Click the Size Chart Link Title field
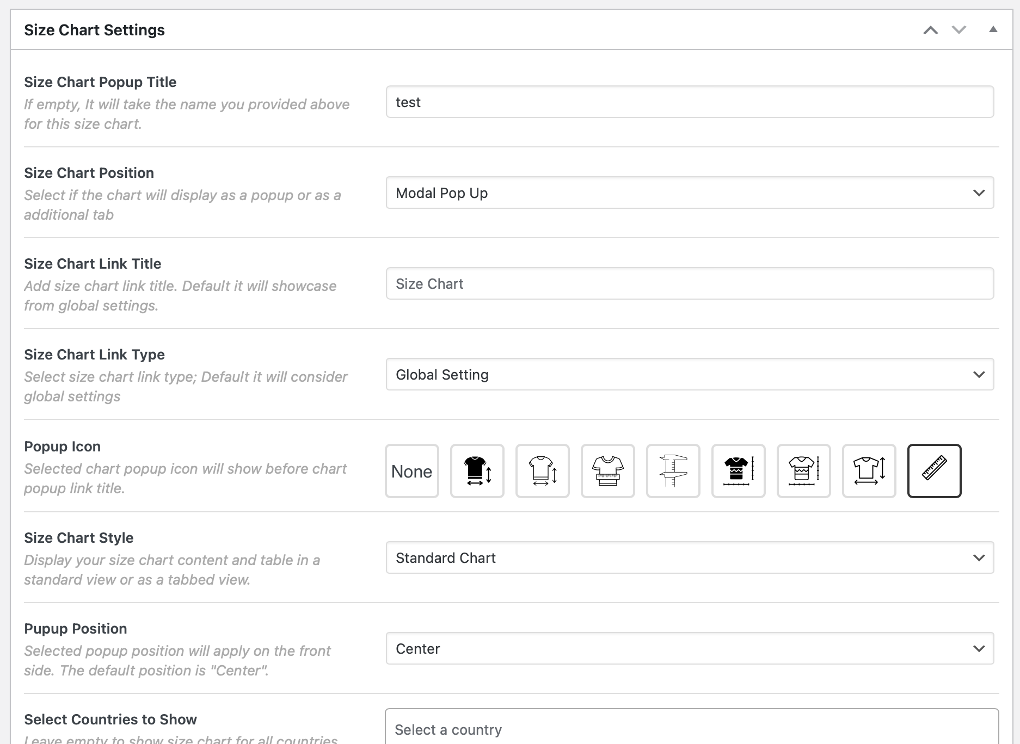This screenshot has height=744, width=1020. [x=690, y=283]
